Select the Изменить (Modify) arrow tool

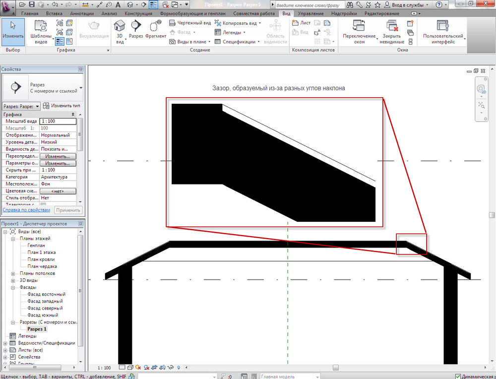12,29
